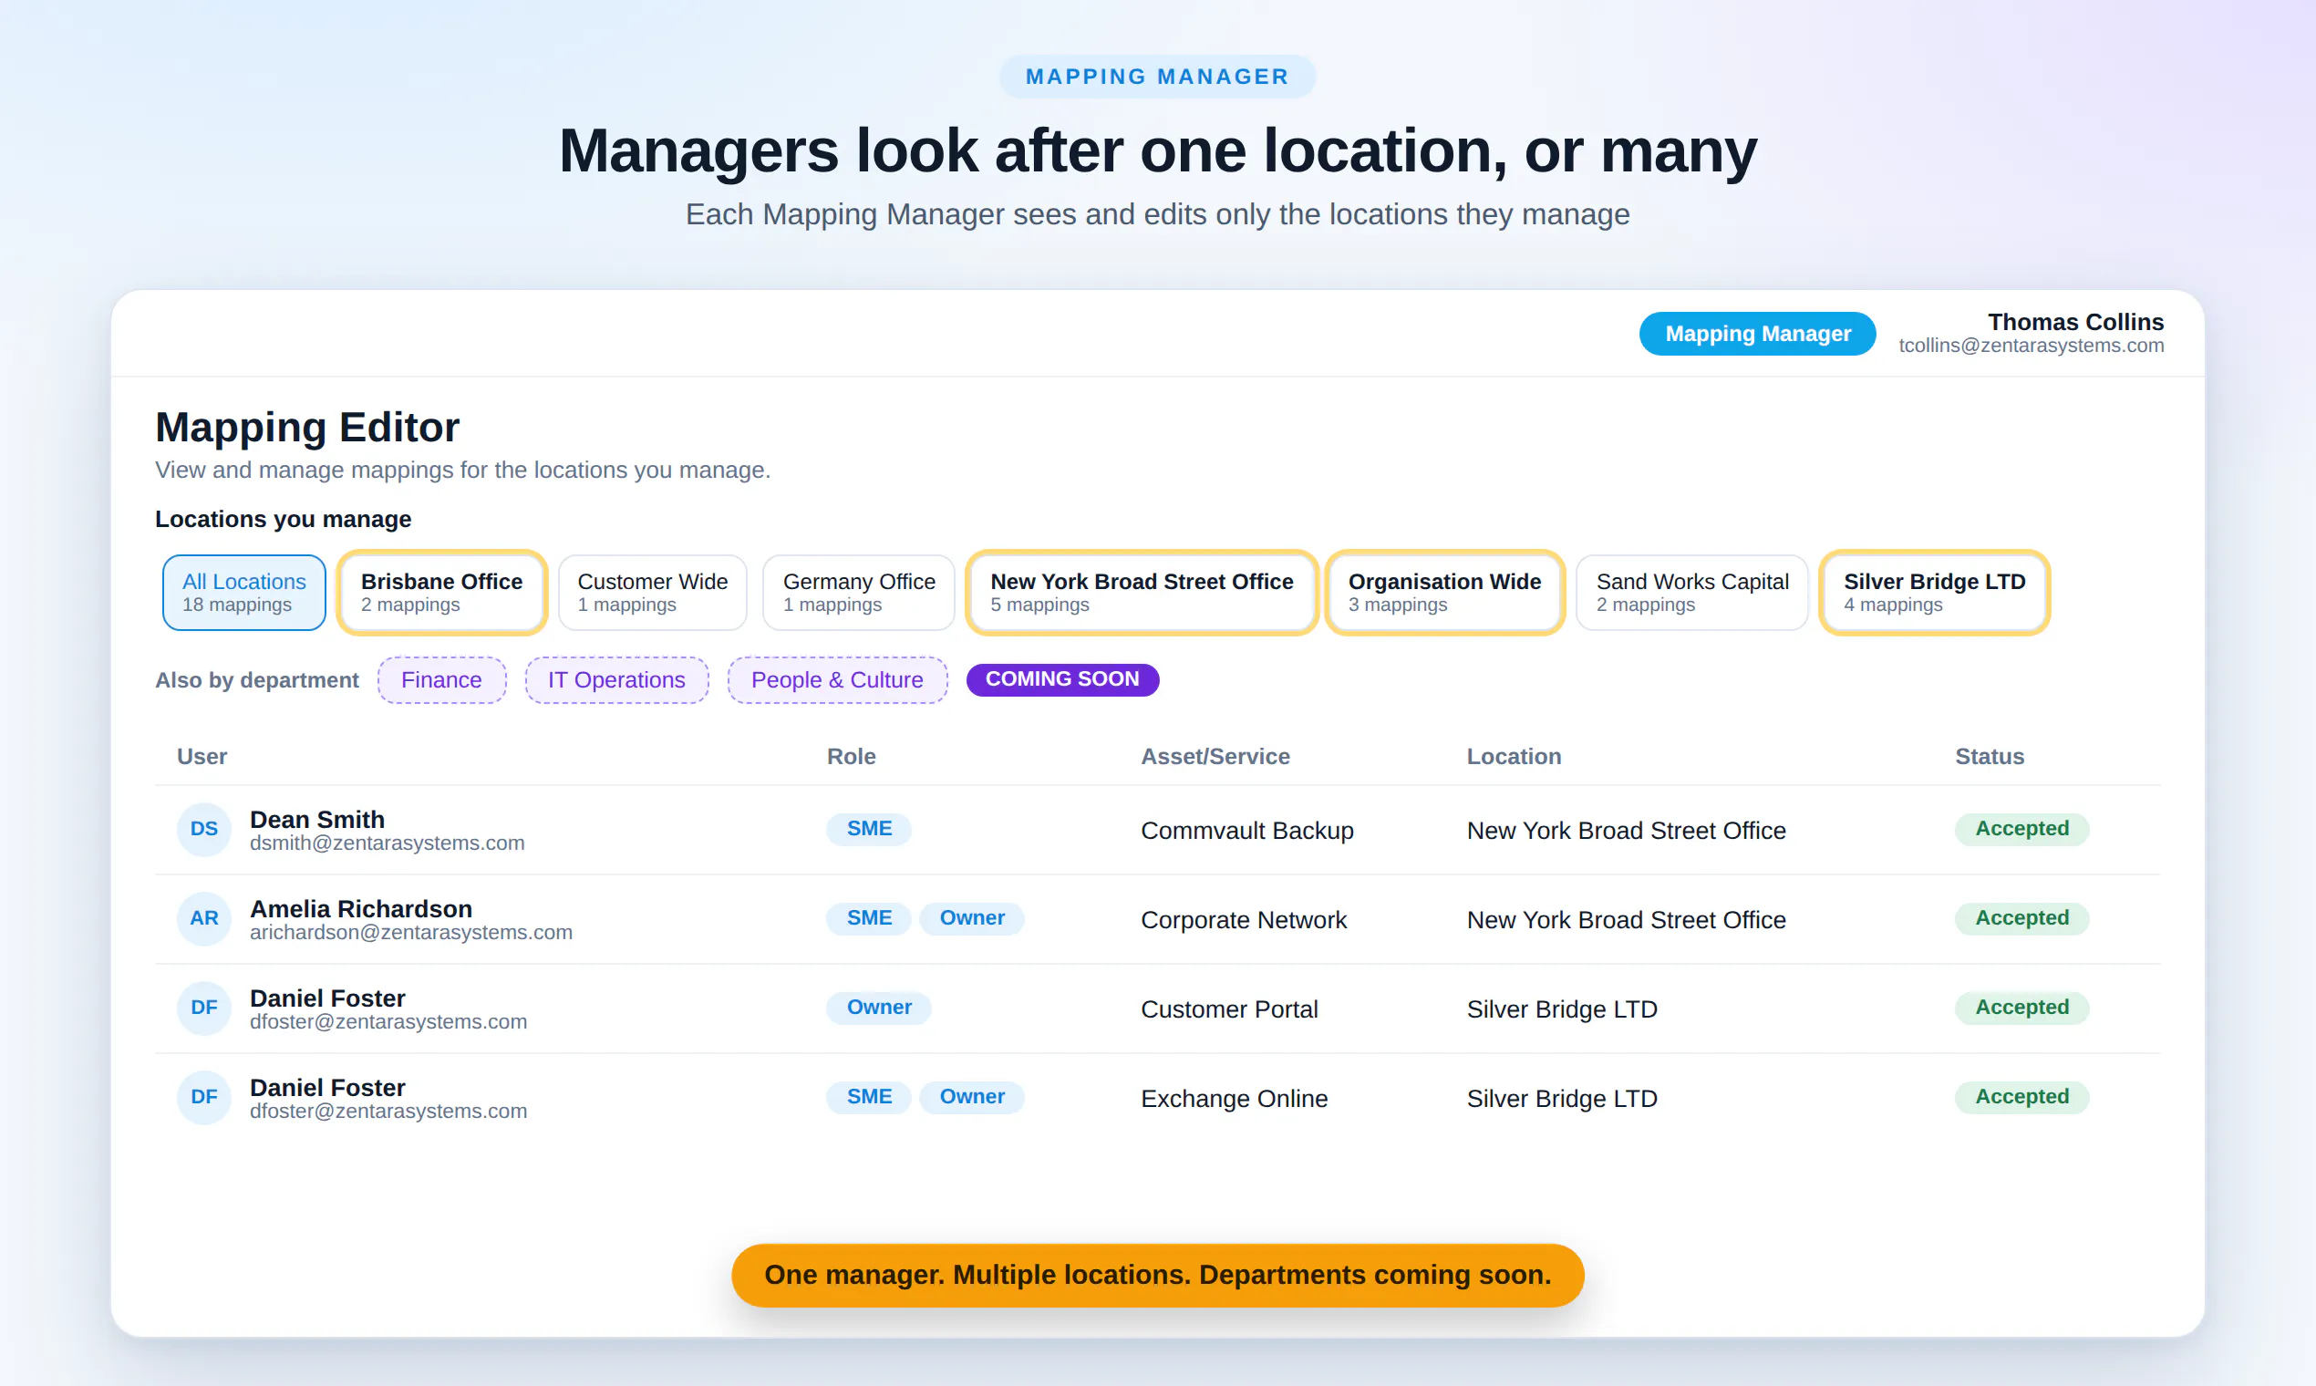
Task: Select the Brisbane Office location chip
Action: 441,592
